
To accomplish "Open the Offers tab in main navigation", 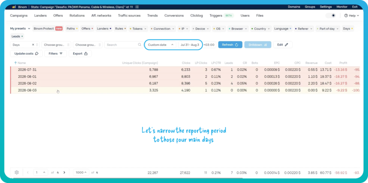I will pos(58,15).
